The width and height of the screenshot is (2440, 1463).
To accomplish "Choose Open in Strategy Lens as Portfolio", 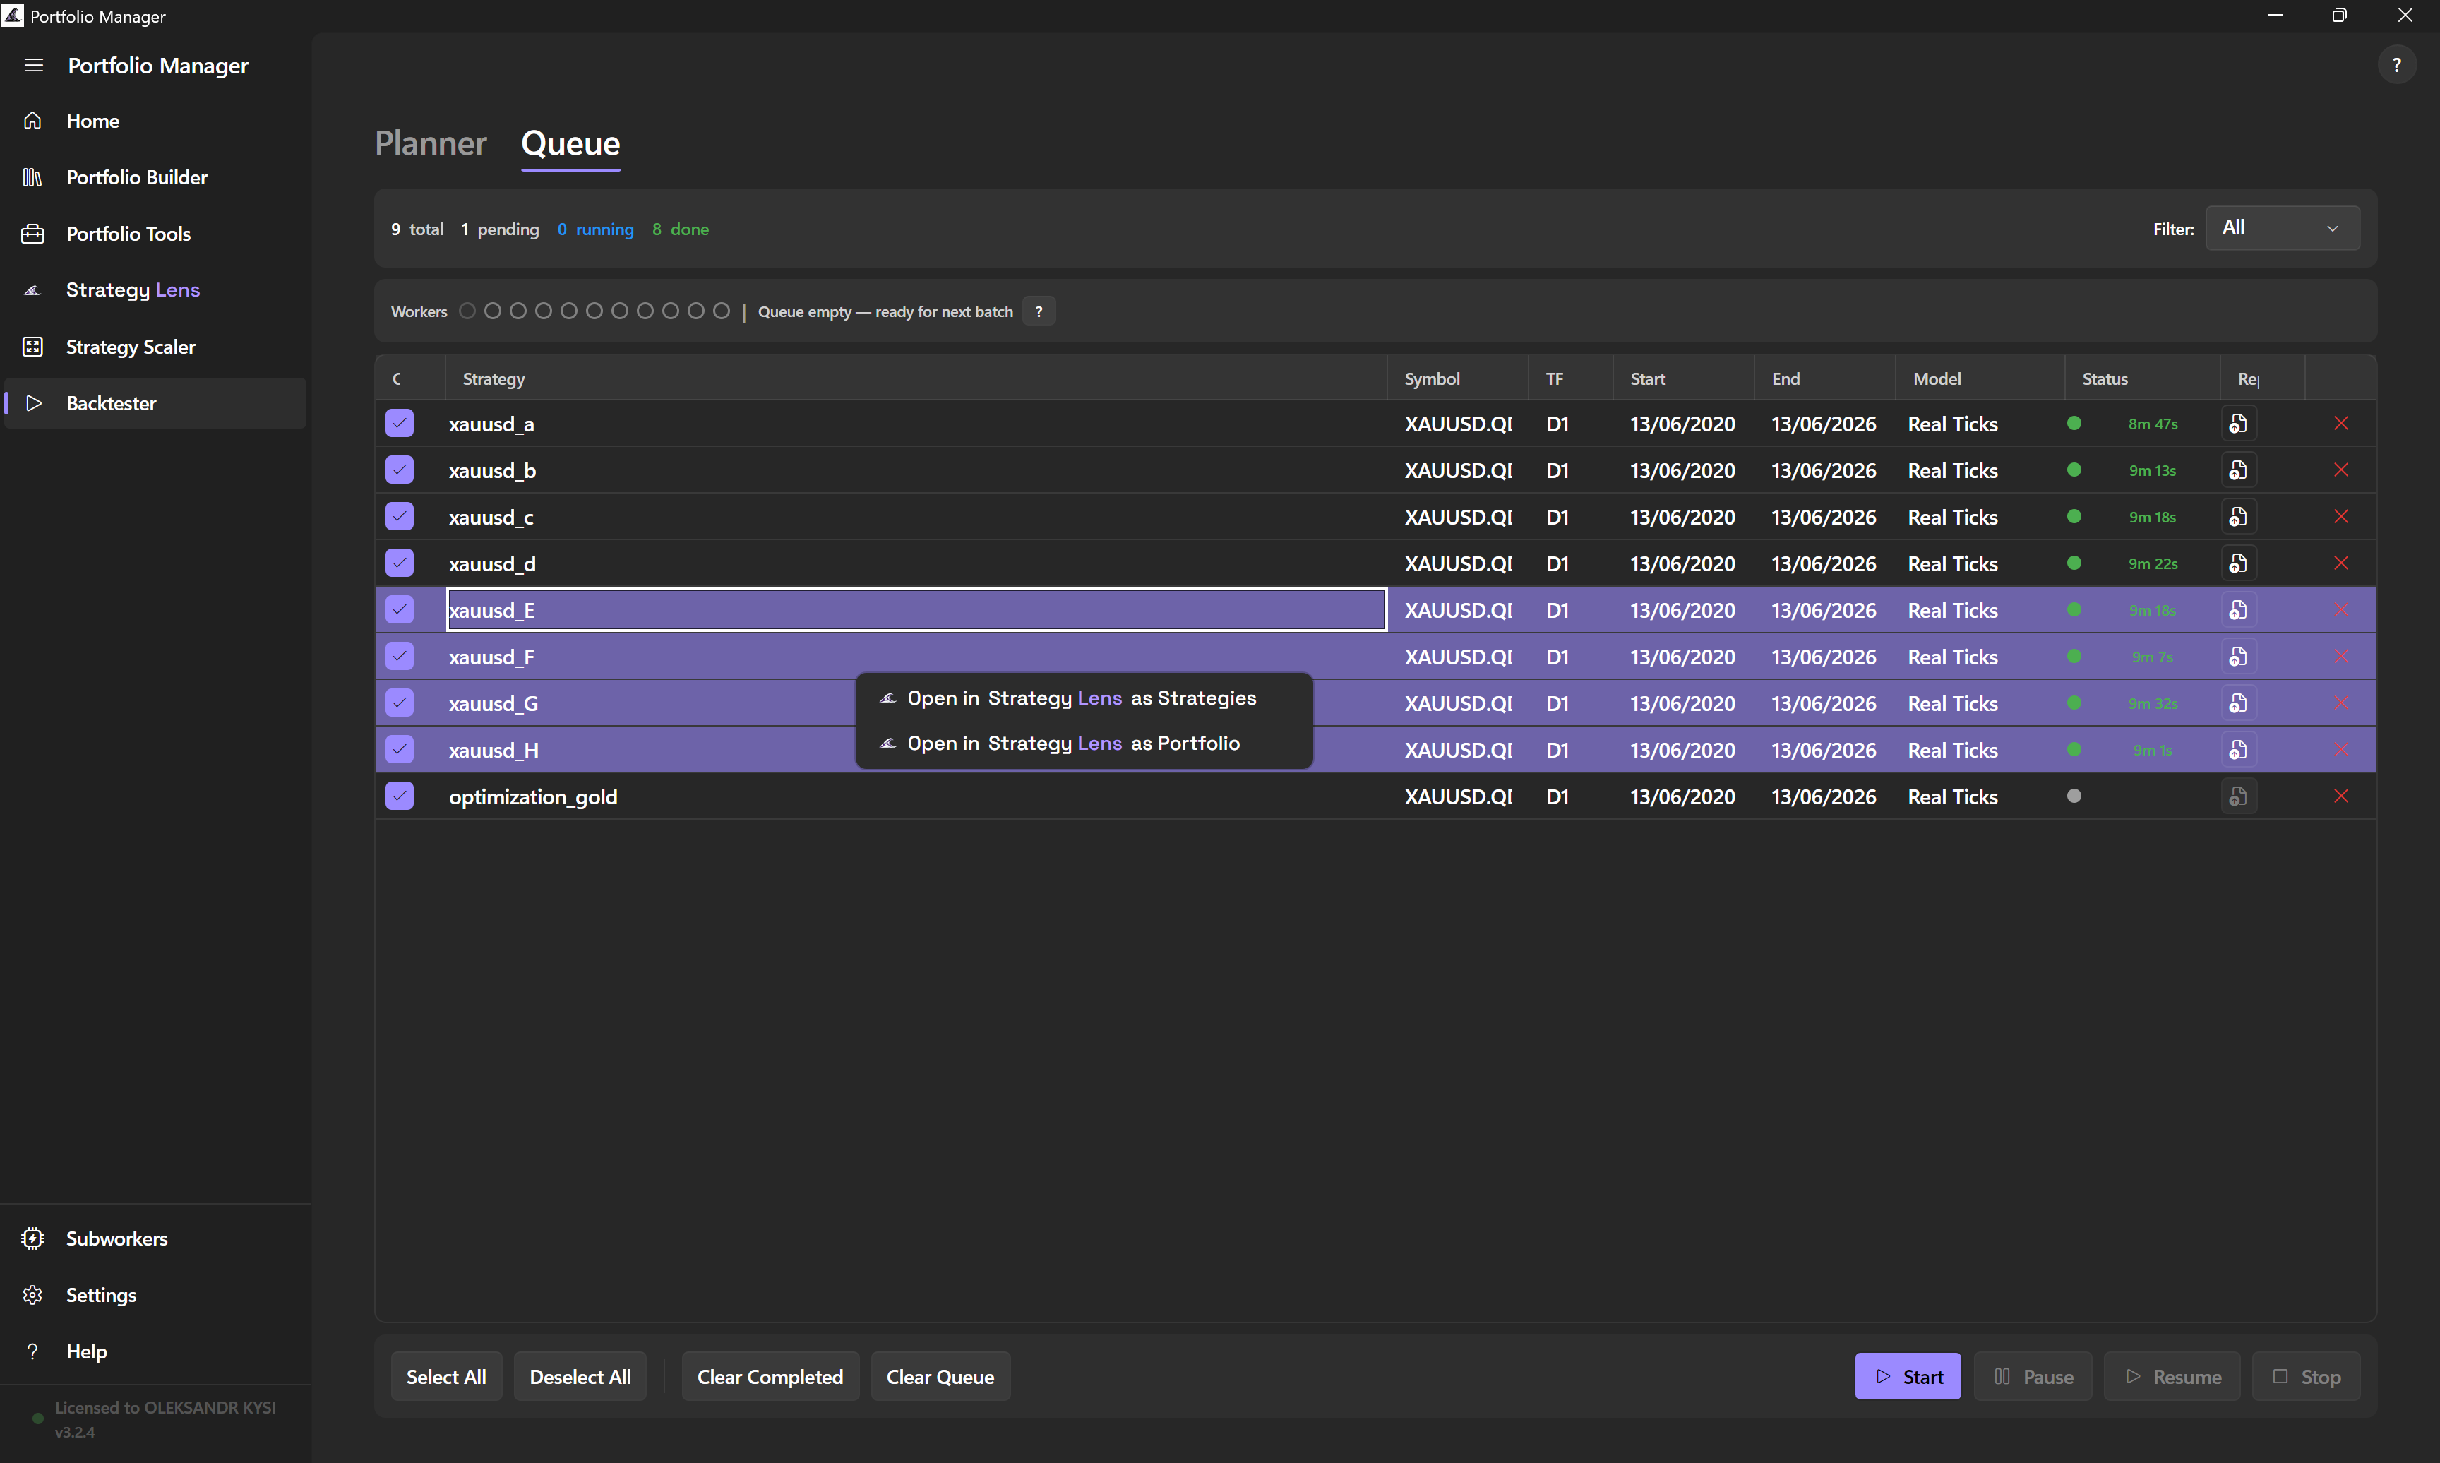I will 1083,744.
